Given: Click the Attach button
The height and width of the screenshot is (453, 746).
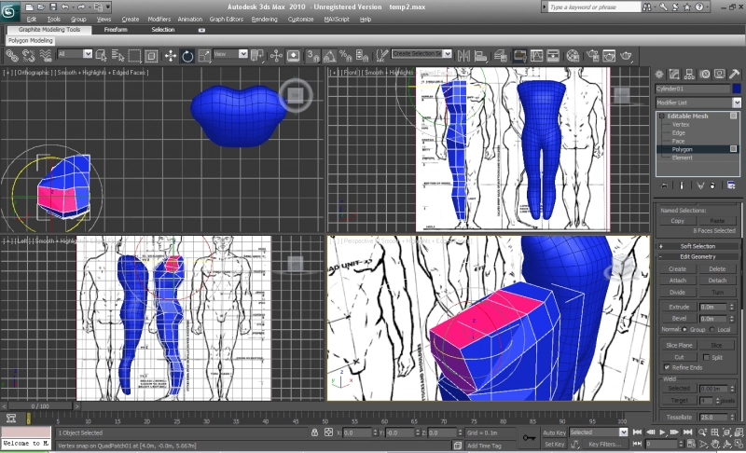Looking at the screenshot, I should click(x=677, y=280).
